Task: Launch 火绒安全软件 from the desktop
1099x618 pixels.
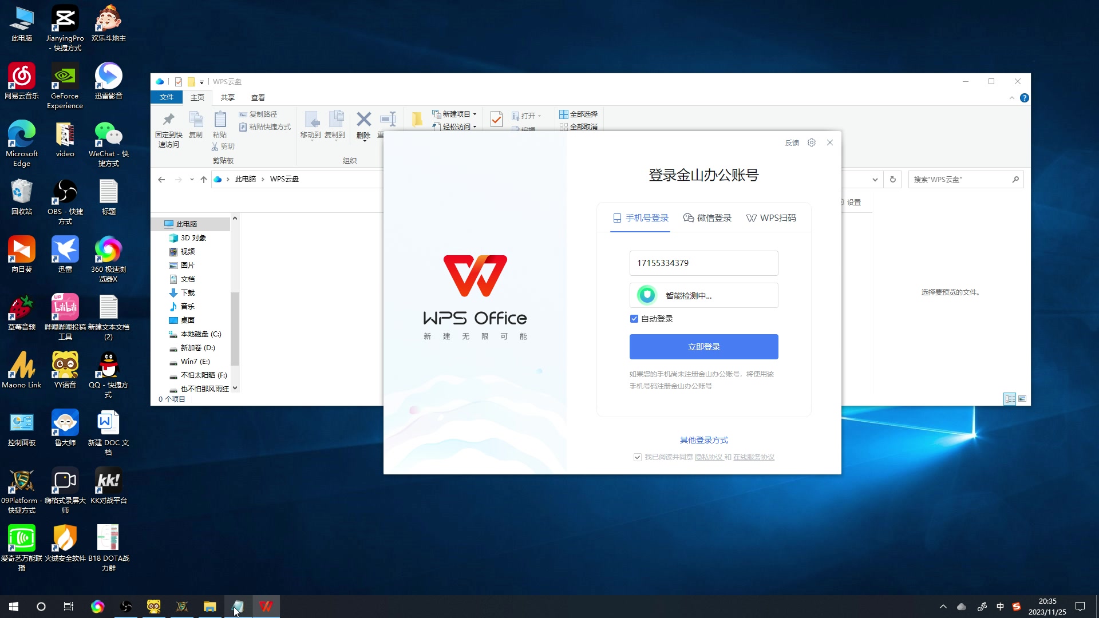Action: point(65,543)
